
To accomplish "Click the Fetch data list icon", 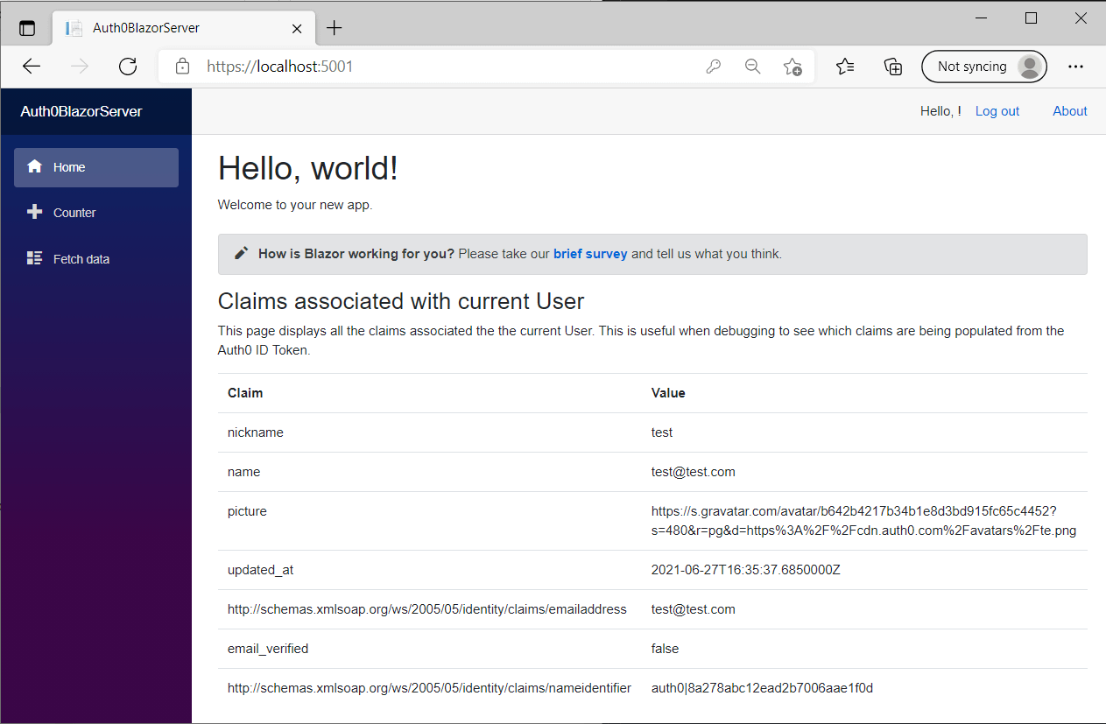I will tap(35, 258).
